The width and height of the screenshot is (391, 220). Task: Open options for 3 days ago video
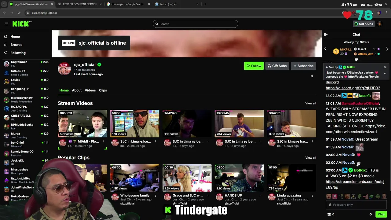260,141
